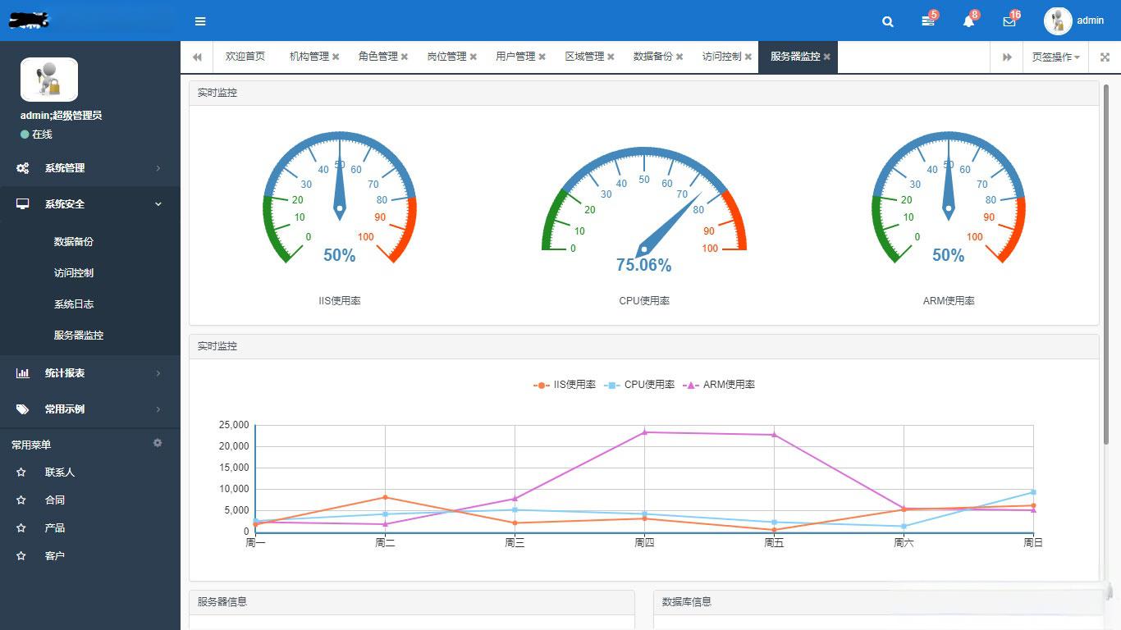The image size is (1121, 630).
Task: Click the 系统安全 monitor icon
Action: click(x=23, y=204)
